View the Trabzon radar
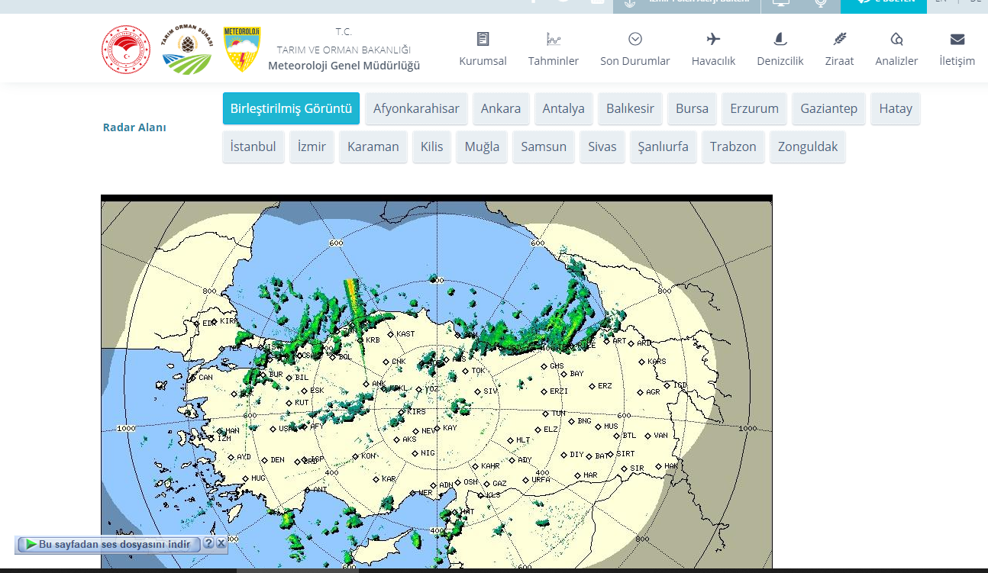Image resolution: width=988 pixels, height=573 pixels. coord(733,146)
